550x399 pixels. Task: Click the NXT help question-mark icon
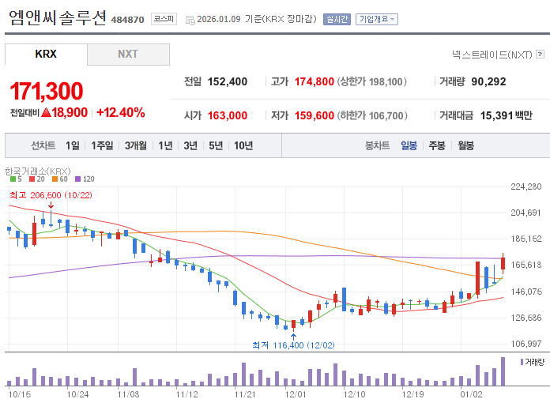click(x=541, y=55)
